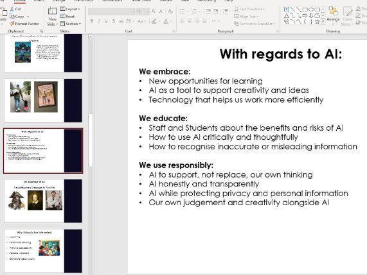Click the 'With regards to AI:' slide title
The image size is (367, 275).
click(x=281, y=54)
